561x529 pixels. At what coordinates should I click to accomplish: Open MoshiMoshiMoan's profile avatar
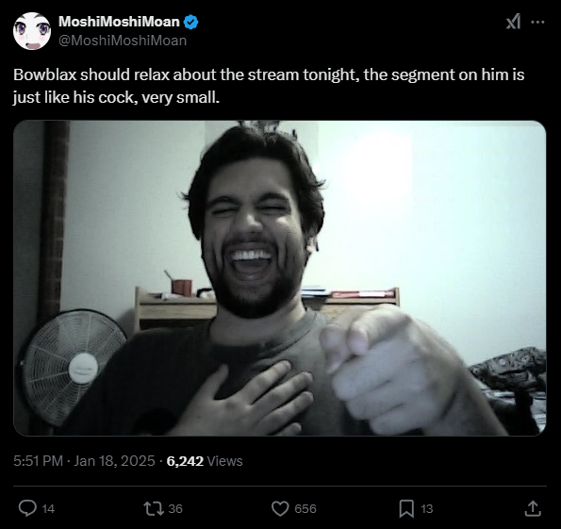coord(32,31)
